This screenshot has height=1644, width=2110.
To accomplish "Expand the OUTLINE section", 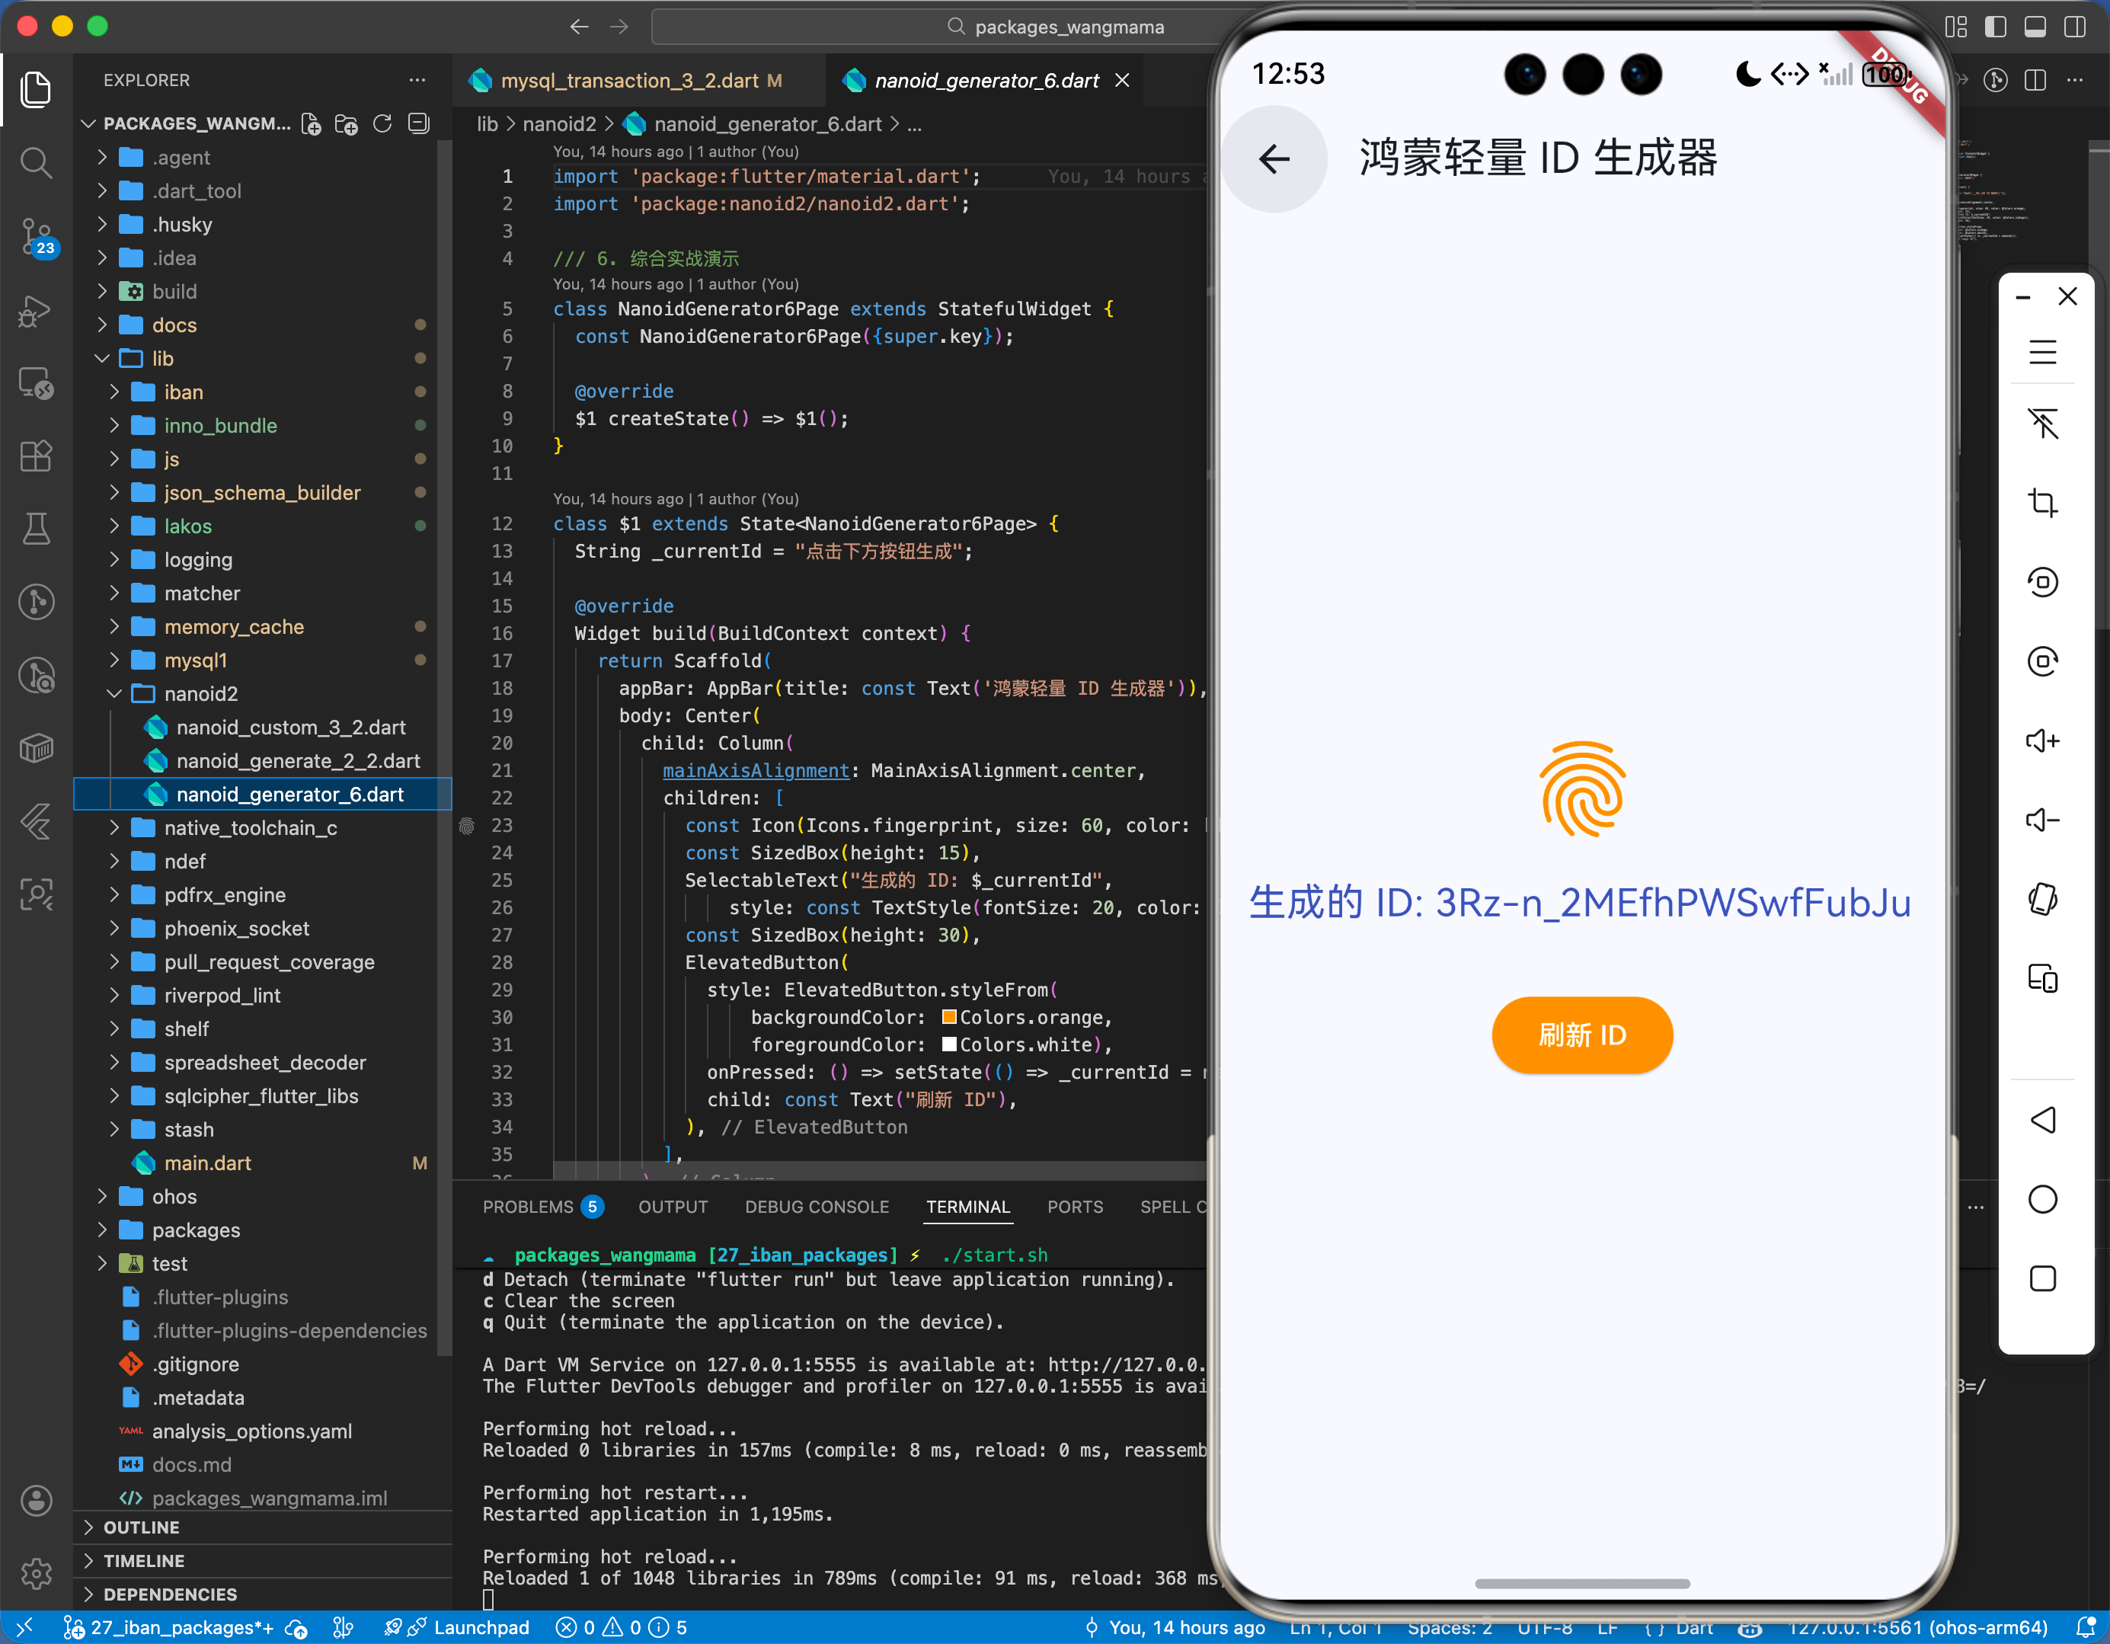I will point(141,1527).
